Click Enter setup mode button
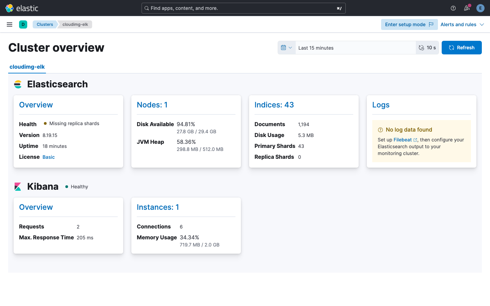The image size is (490, 306). (x=409, y=24)
